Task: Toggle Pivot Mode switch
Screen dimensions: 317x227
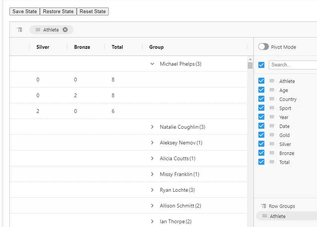Action: point(264,47)
